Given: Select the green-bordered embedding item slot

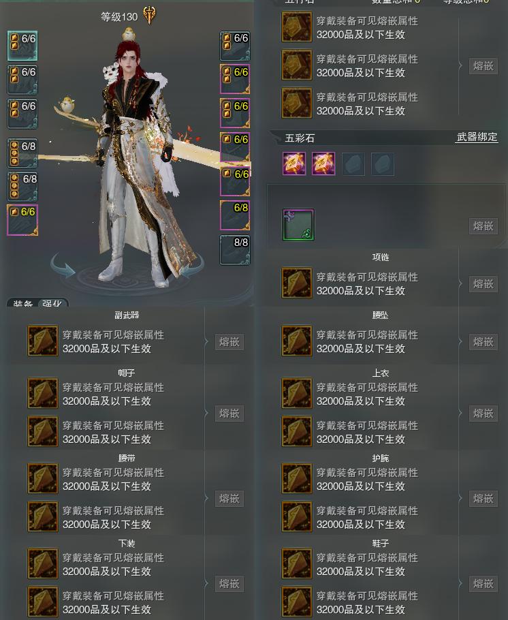Looking at the screenshot, I should [x=298, y=225].
